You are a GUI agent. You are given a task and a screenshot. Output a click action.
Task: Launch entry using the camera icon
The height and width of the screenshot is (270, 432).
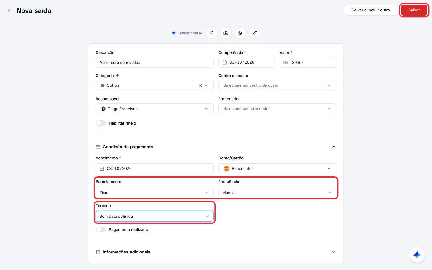(226, 33)
